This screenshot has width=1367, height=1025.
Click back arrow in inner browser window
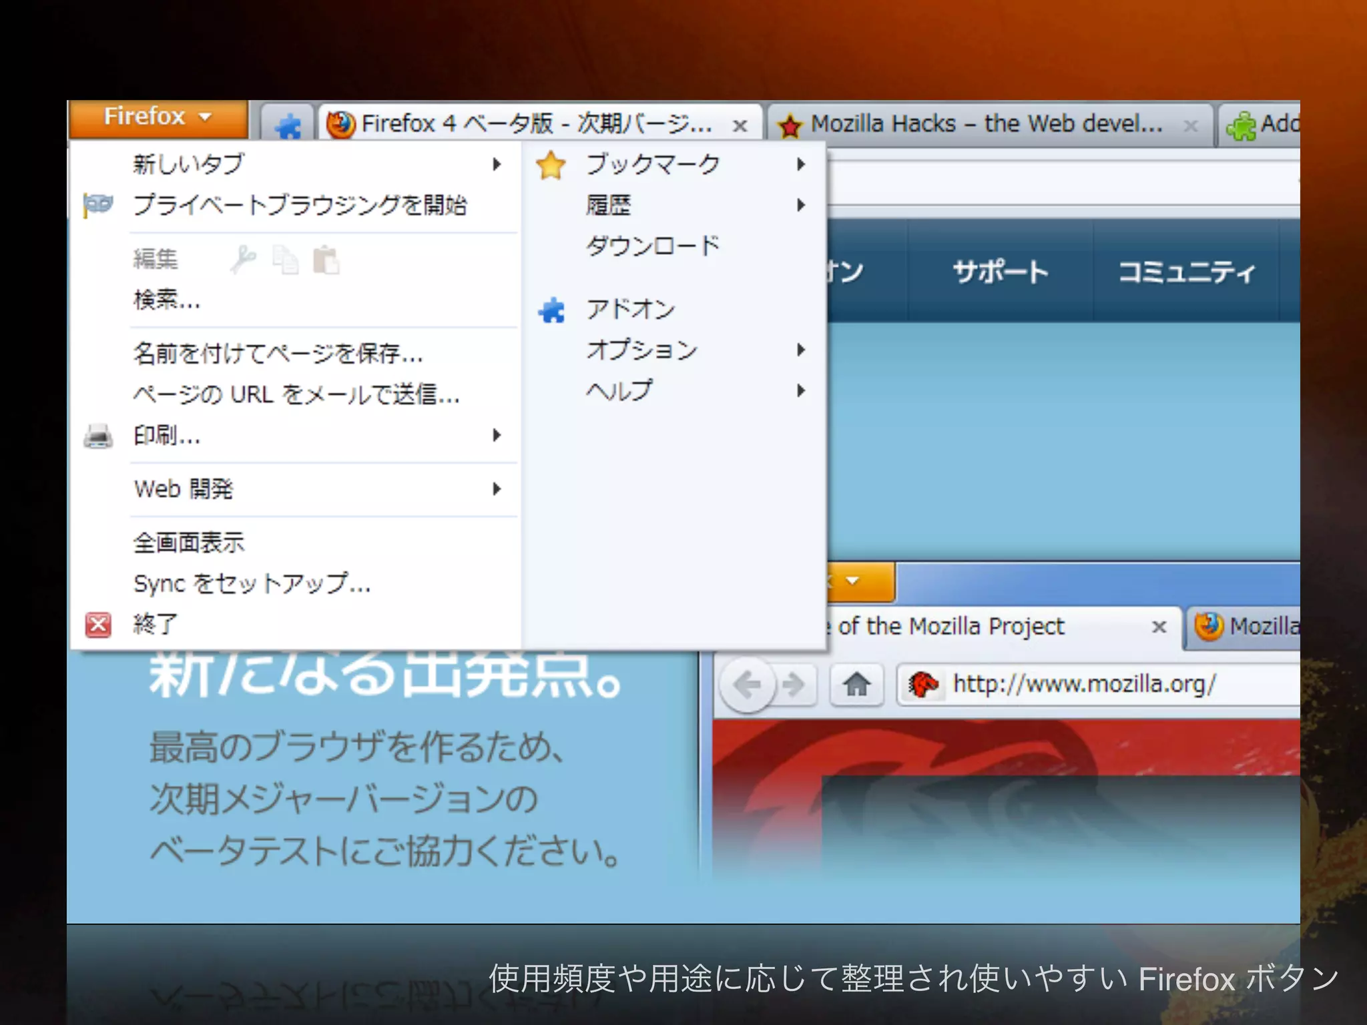point(747,684)
